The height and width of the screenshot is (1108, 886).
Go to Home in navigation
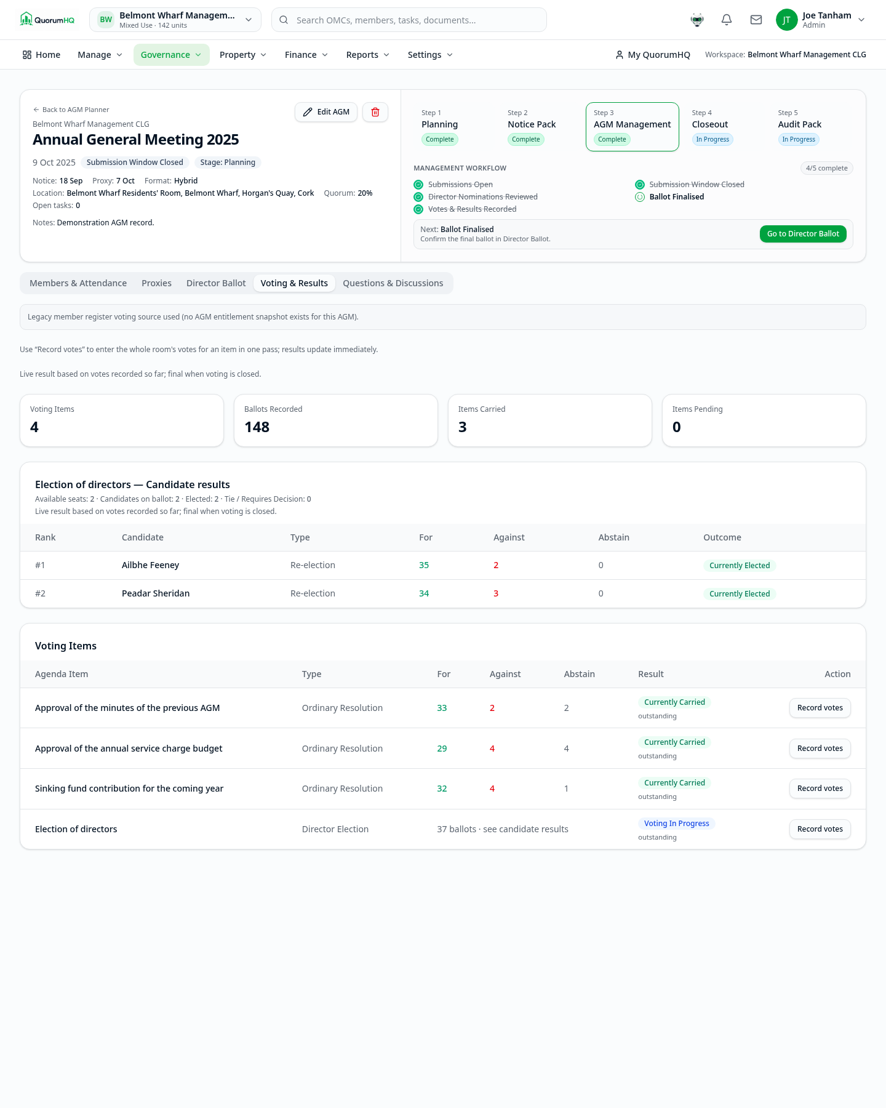(41, 55)
